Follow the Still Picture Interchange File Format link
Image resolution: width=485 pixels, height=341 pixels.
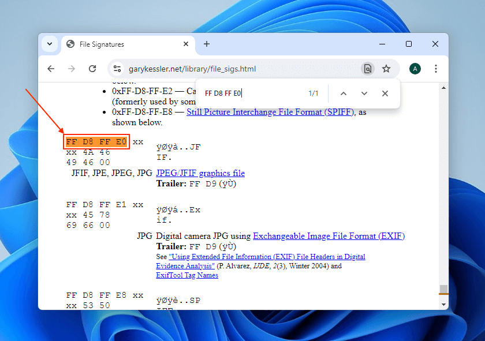tap(270, 112)
